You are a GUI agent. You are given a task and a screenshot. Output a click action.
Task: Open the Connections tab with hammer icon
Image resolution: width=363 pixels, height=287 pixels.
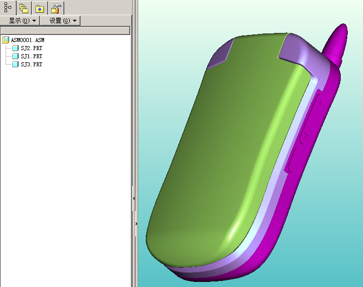coord(56,8)
